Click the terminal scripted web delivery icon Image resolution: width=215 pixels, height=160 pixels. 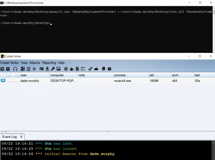[x=83, y=69]
